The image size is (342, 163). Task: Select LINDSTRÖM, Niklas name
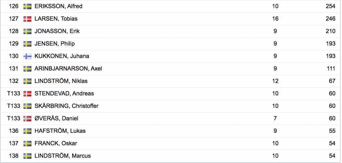tap(61, 81)
